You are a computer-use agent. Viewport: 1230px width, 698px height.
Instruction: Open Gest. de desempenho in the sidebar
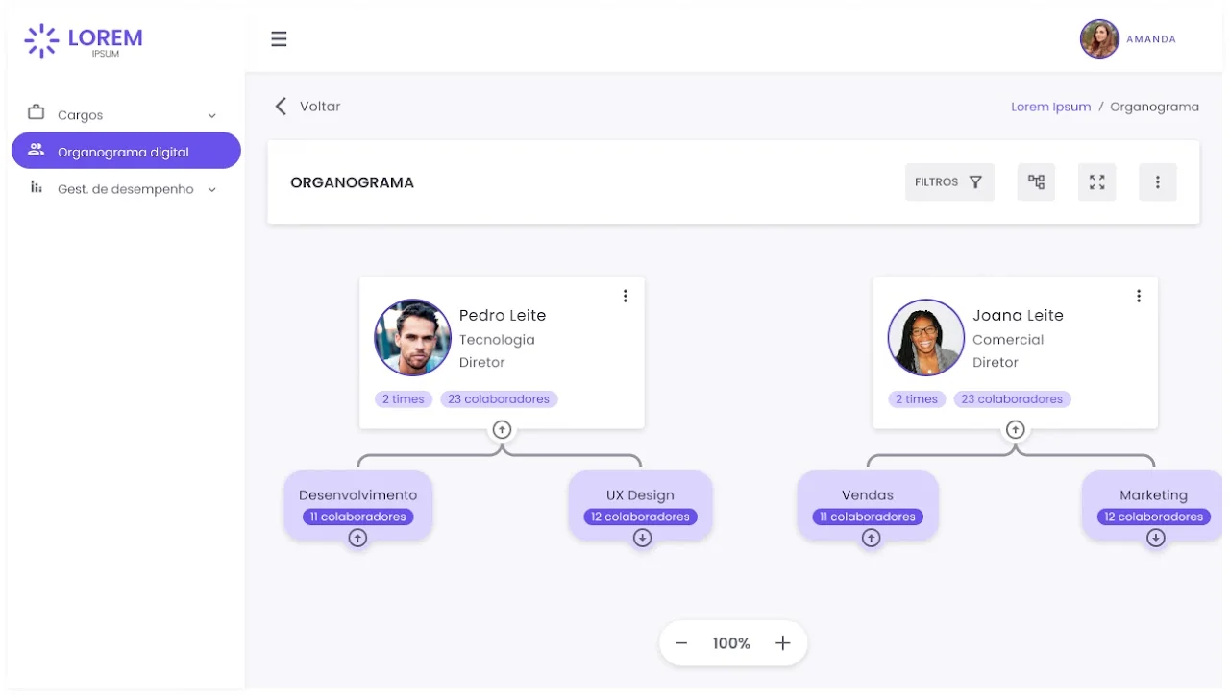pos(126,188)
